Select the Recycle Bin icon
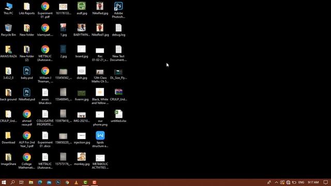The height and width of the screenshot is (186, 331). point(8,30)
